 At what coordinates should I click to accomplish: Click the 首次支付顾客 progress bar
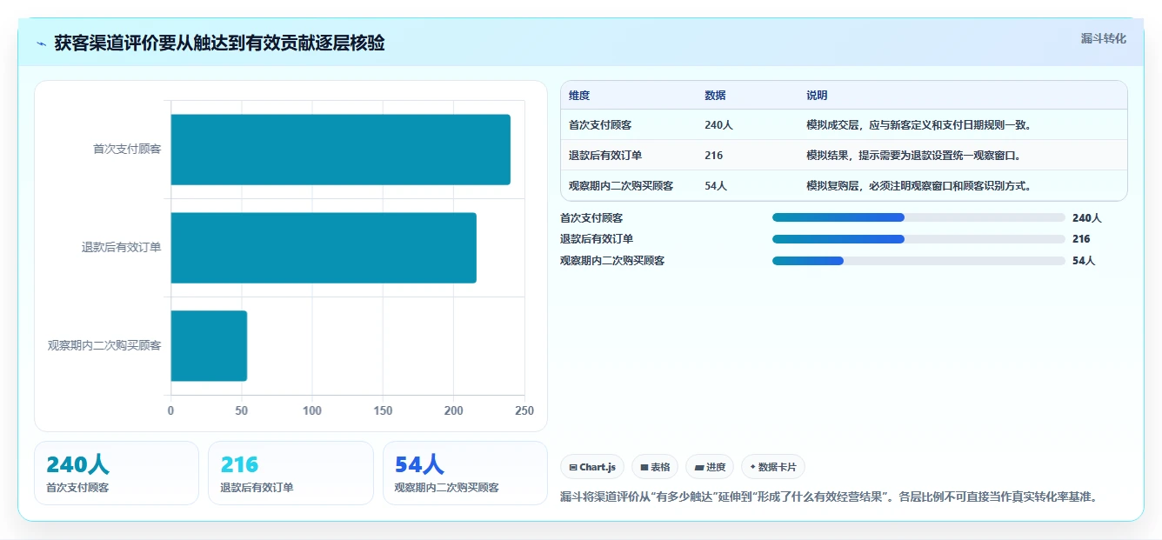[x=918, y=217]
